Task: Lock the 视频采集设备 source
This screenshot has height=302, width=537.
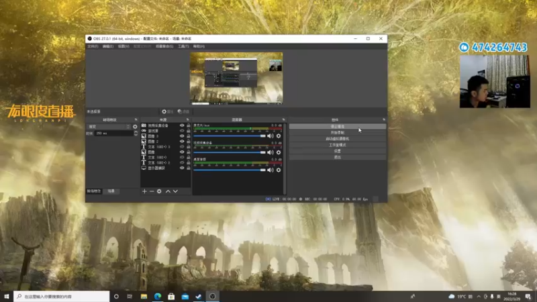Action: pos(189,125)
